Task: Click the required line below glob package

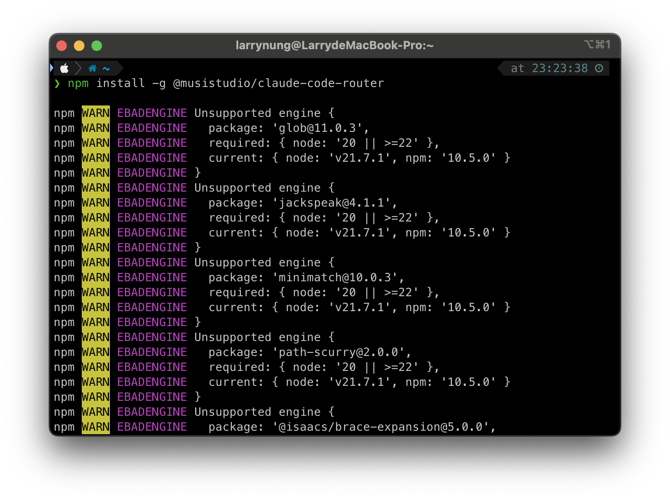Action: [x=324, y=143]
